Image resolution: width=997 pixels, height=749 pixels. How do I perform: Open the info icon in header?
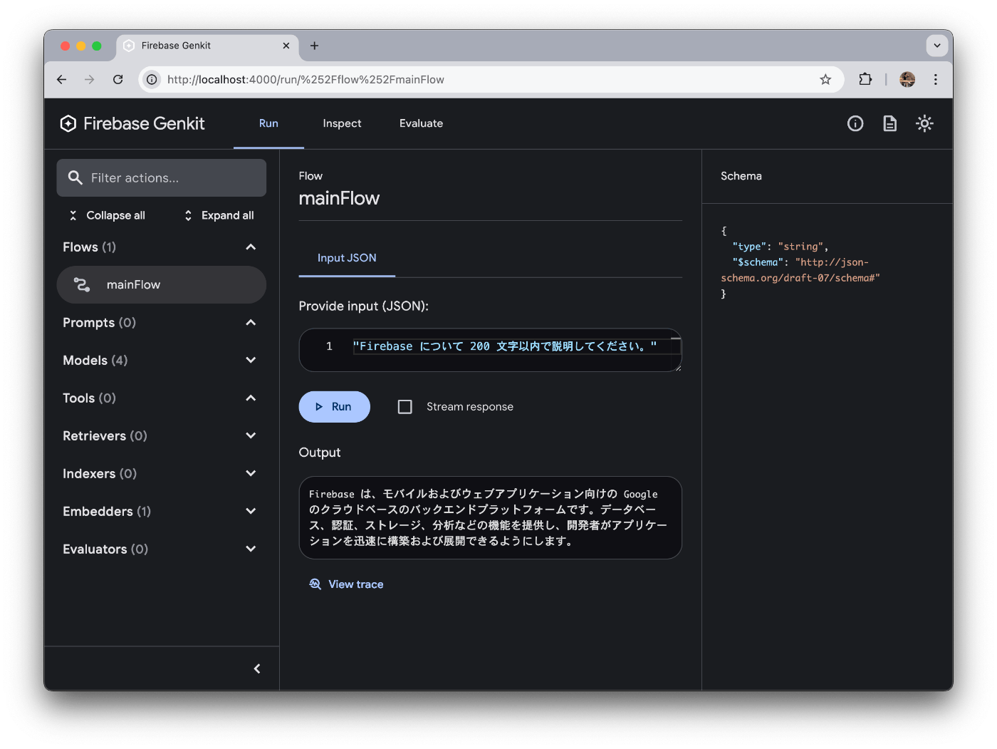tap(855, 123)
